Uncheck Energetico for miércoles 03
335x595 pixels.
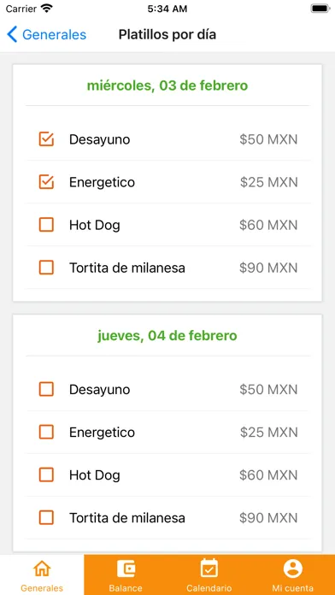(46, 182)
